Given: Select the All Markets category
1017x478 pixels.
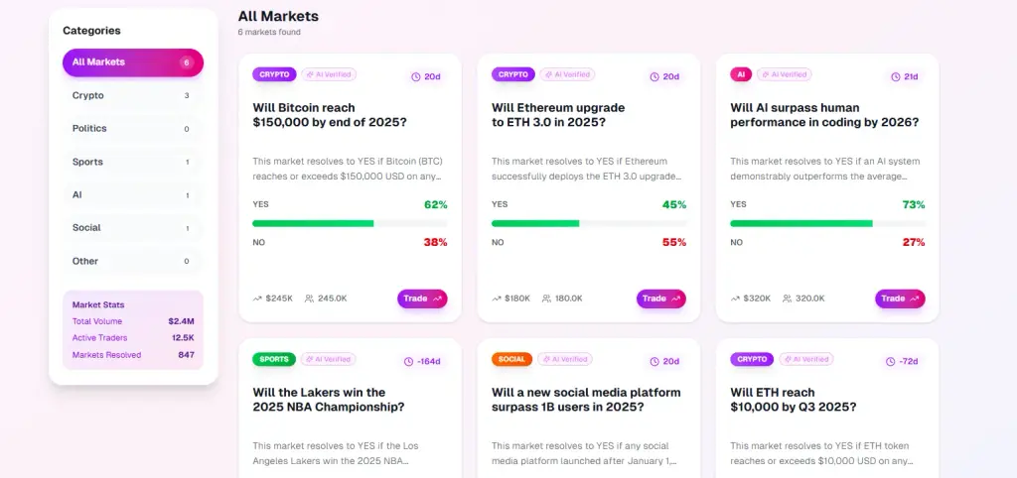Looking at the screenshot, I should tap(133, 62).
